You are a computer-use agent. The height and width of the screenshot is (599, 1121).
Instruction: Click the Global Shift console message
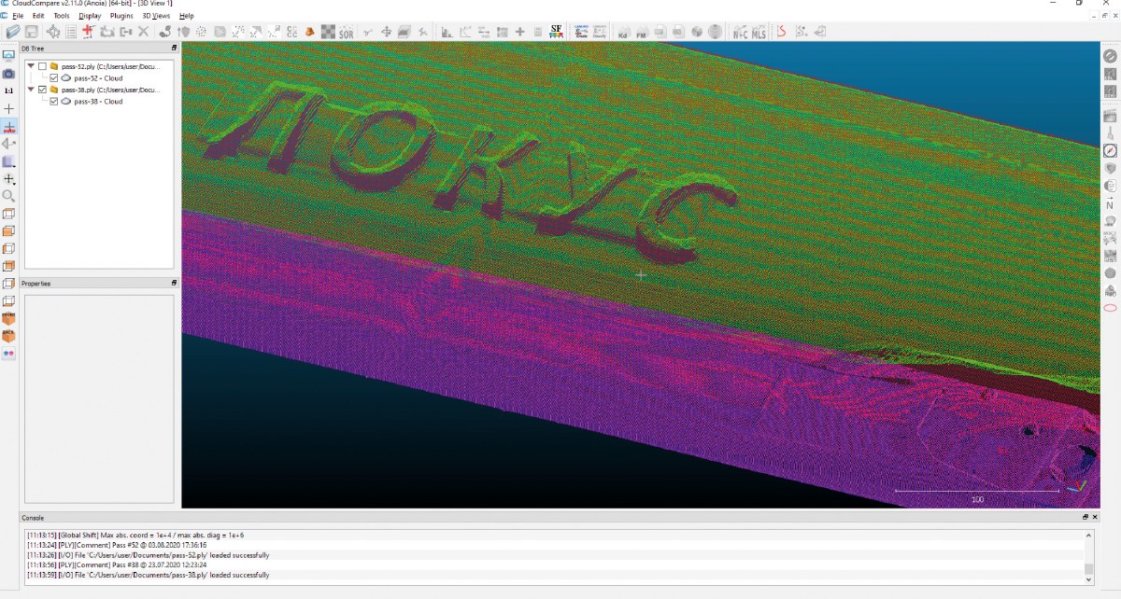(x=135, y=535)
